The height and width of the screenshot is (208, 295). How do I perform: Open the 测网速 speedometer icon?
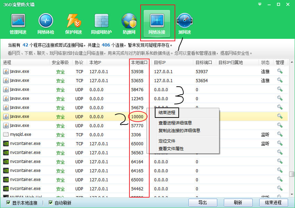[x=185, y=24]
